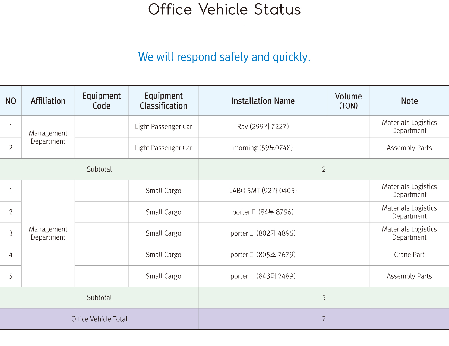The width and height of the screenshot is (449, 346).
Task: Click the office vehicle total value 7
Action: [324, 319]
